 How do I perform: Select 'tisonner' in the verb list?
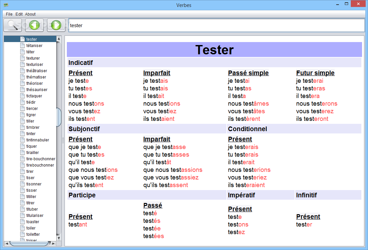34,184
